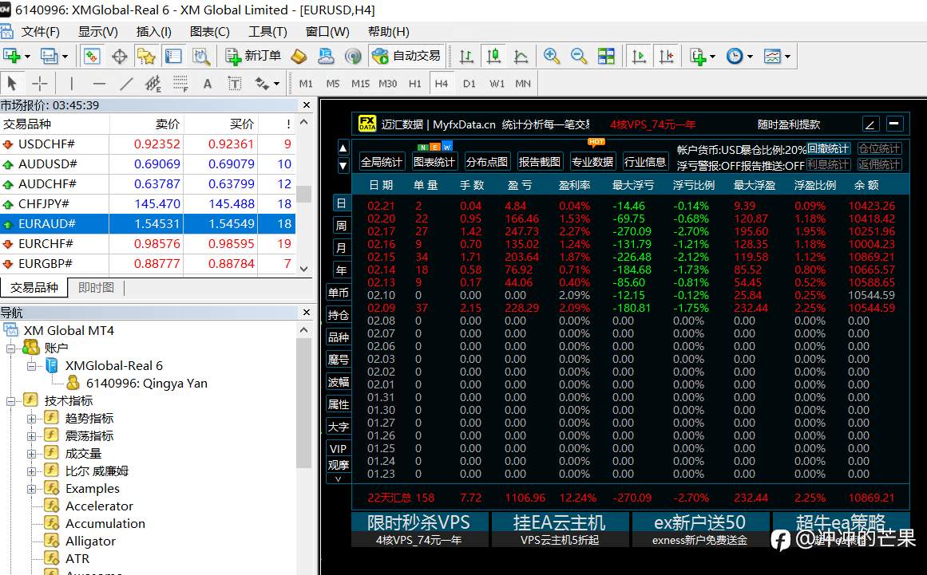Select the 周 weekly side button
This screenshot has width=927, height=575.
pyautogui.click(x=341, y=226)
